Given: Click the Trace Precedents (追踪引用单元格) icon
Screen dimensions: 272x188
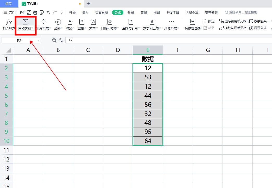Looking at the screenshot, I should click(x=234, y=21).
